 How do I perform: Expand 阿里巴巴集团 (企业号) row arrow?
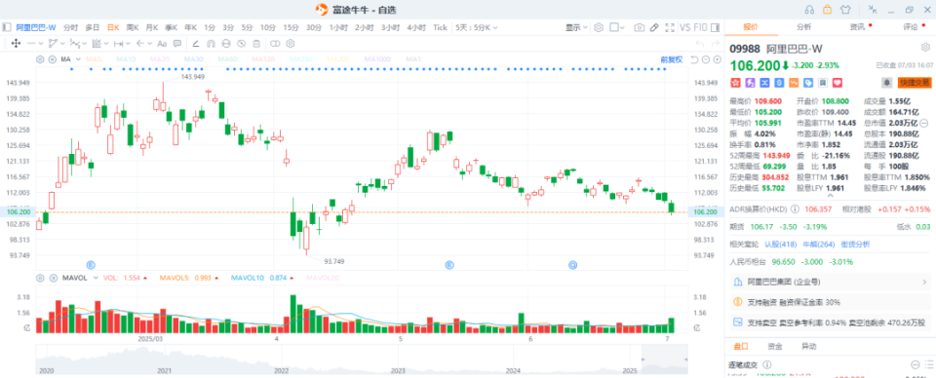click(924, 282)
